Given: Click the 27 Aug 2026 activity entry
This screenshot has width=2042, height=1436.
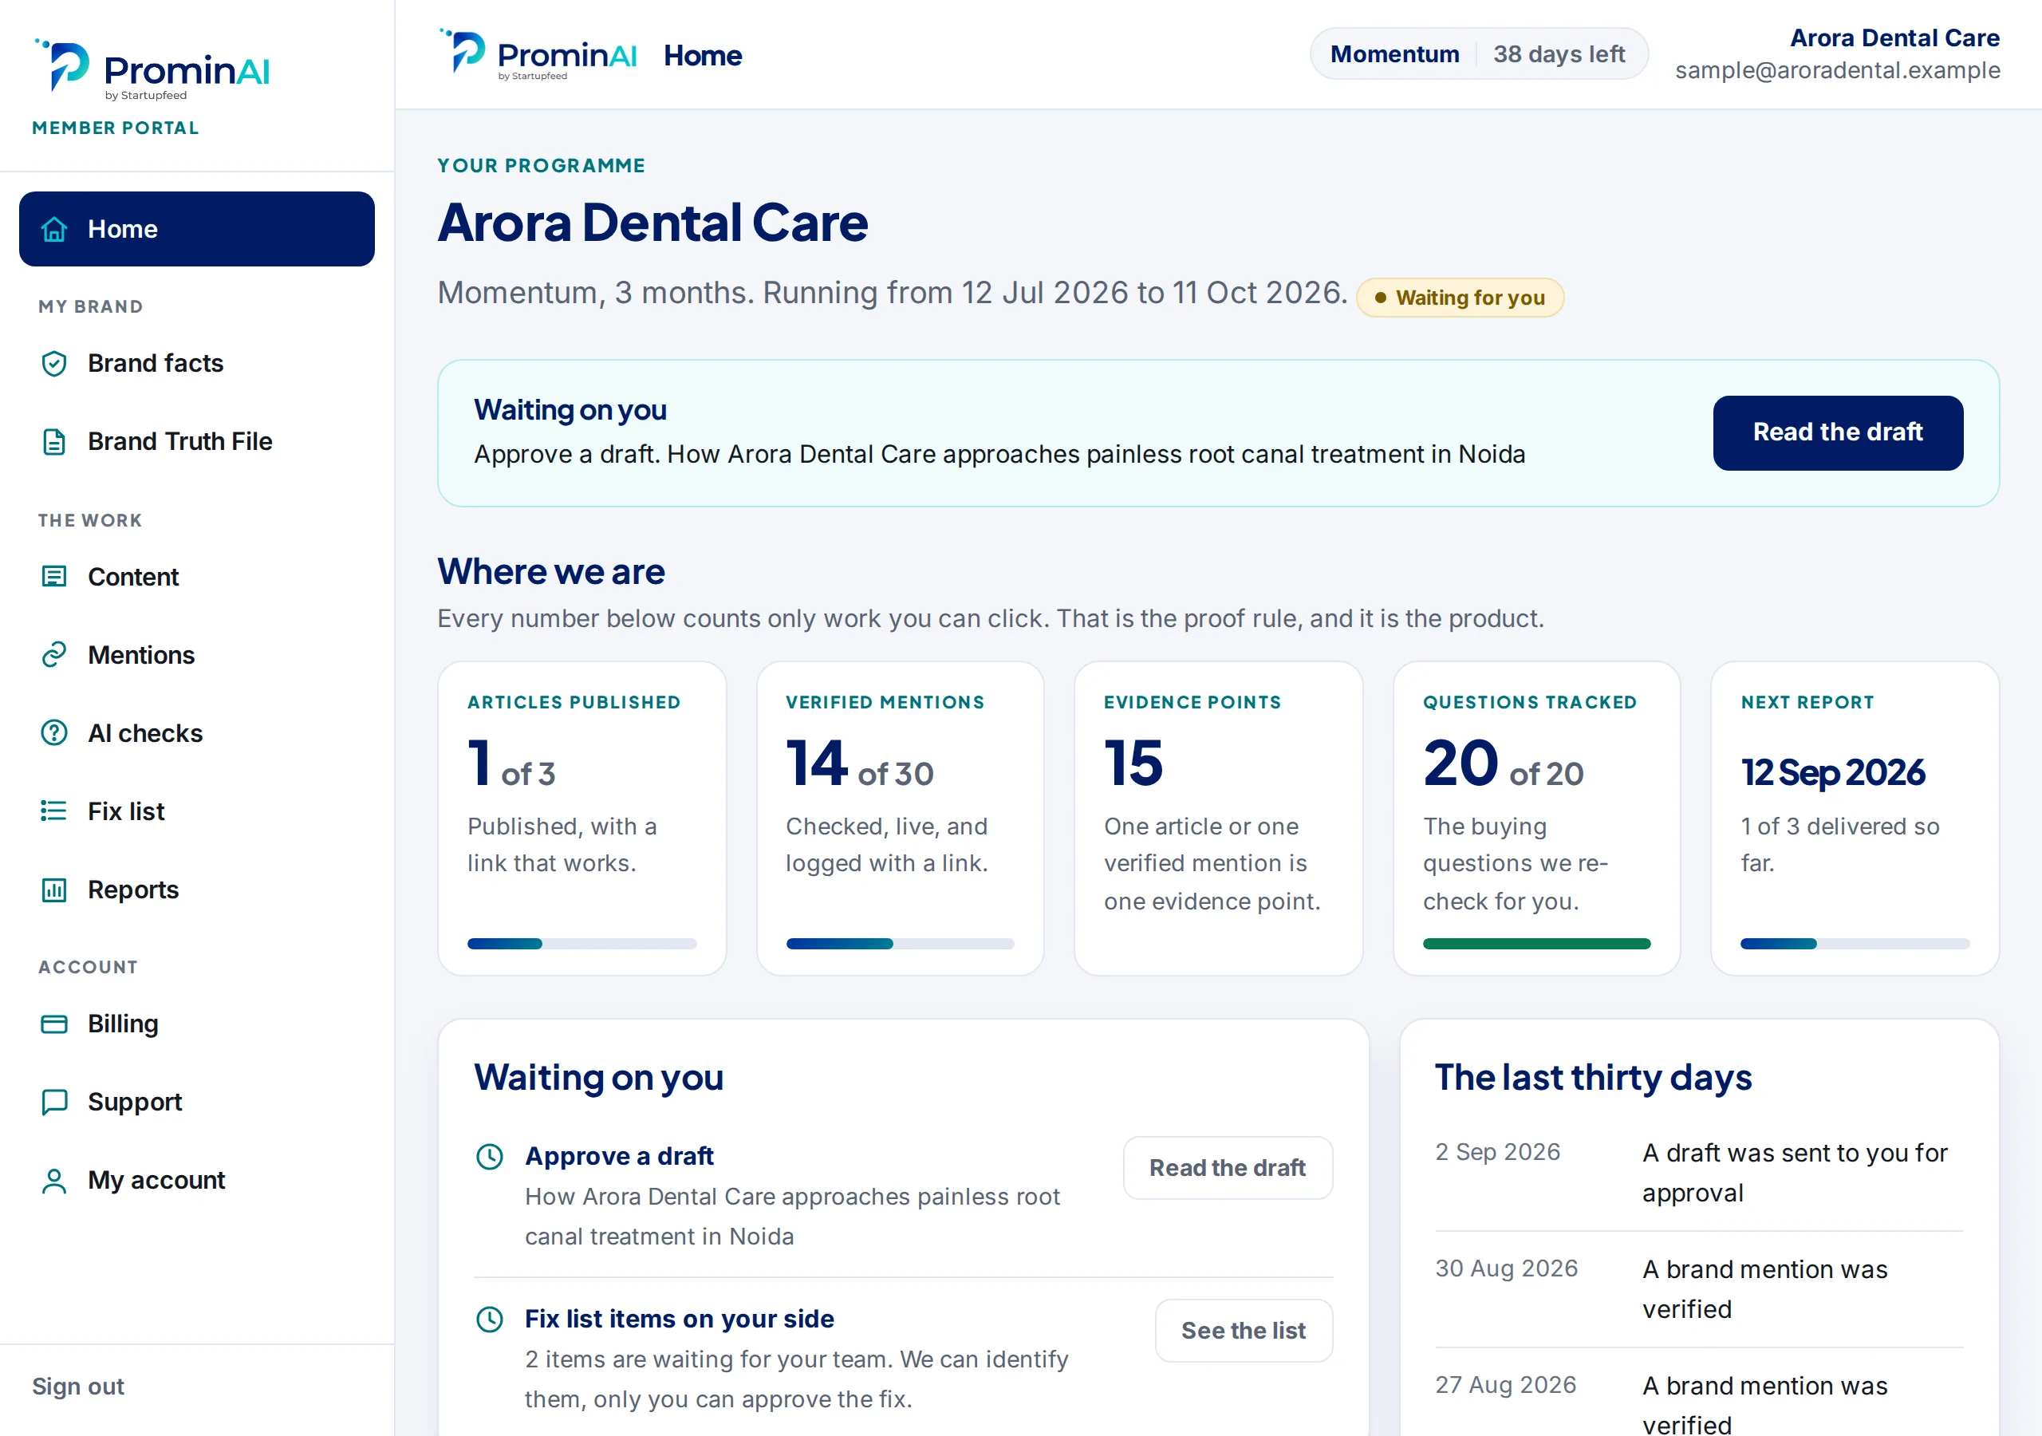Looking at the screenshot, I should pyautogui.click(x=1699, y=1402).
